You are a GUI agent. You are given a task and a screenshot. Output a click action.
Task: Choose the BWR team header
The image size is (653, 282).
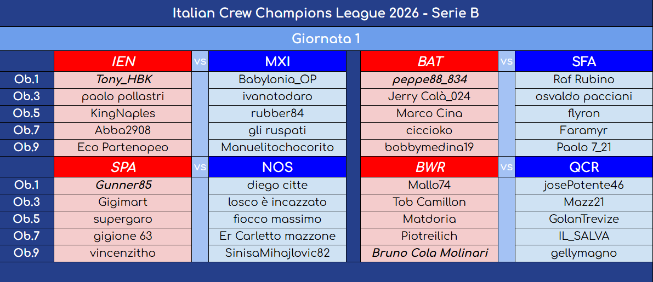[x=430, y=167]
